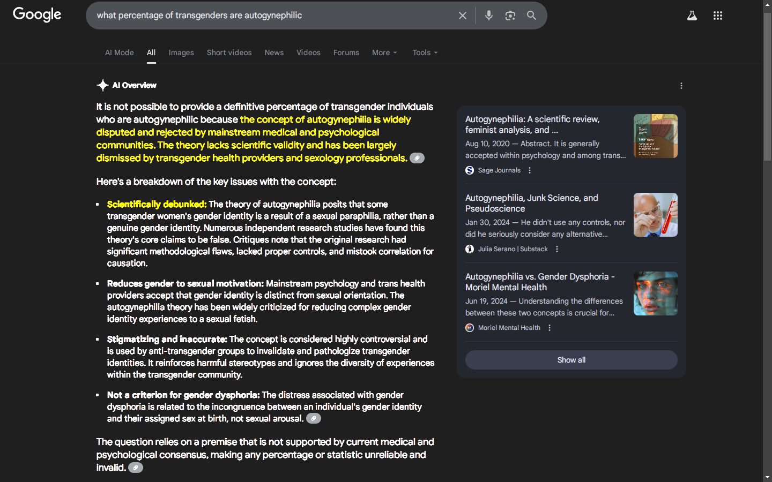Open the Google apps grid

(718, 16)
